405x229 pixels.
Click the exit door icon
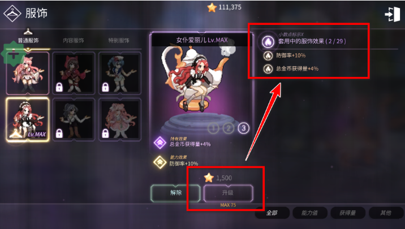point(393,14)
